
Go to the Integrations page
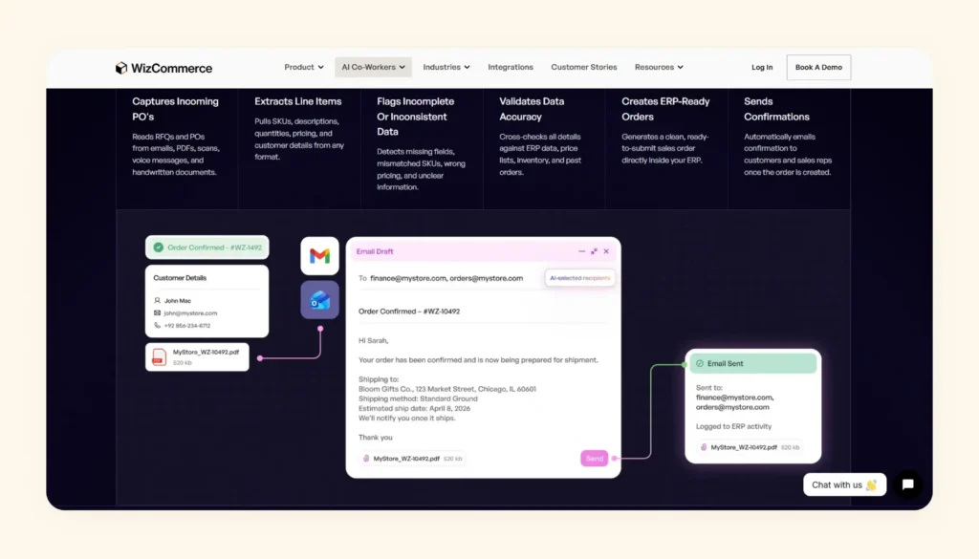click(x=511, y=68)
